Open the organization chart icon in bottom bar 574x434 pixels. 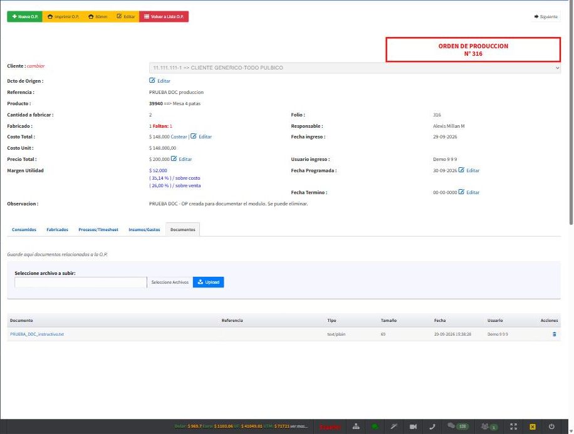[356, 426]
